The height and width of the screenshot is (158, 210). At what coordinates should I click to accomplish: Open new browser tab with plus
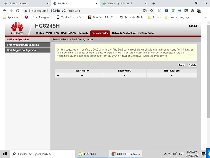coord(154,3)
